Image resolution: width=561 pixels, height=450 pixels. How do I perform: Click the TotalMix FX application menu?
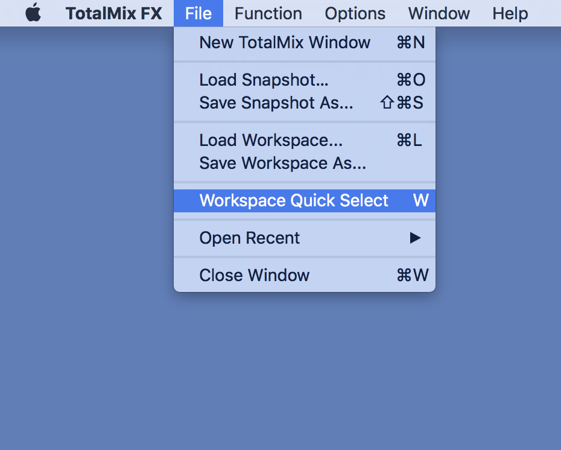tap(113, 13)
